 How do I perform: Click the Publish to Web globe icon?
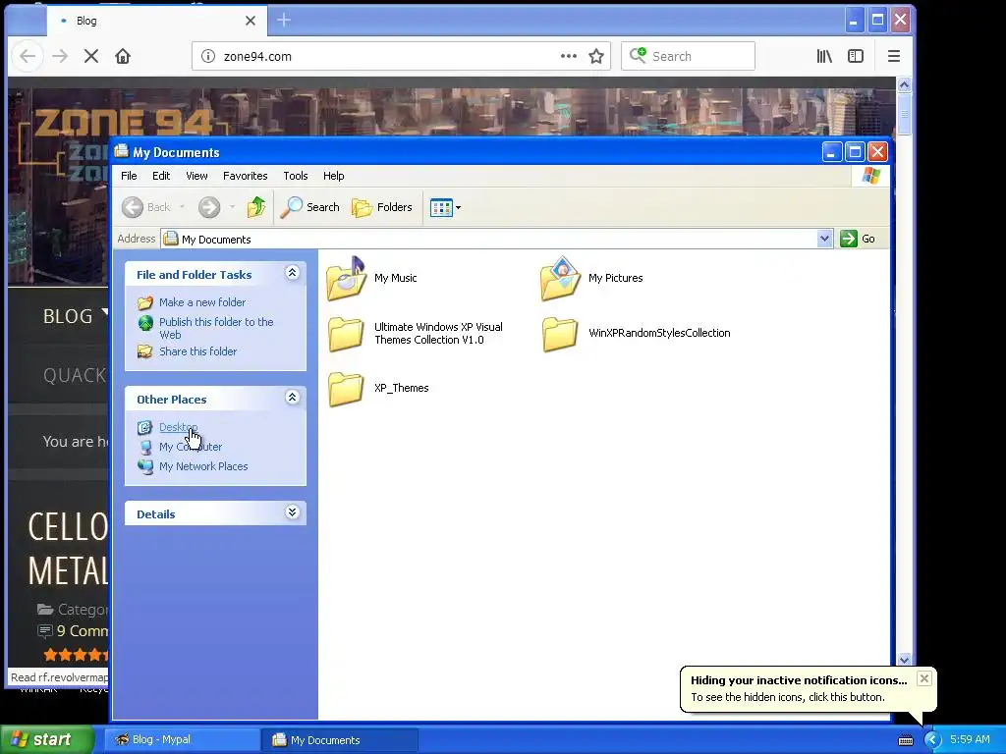145,323
